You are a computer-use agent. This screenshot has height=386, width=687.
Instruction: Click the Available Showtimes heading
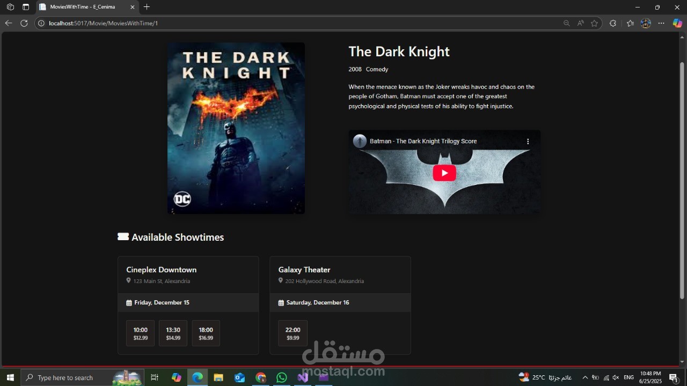point(178,237)
